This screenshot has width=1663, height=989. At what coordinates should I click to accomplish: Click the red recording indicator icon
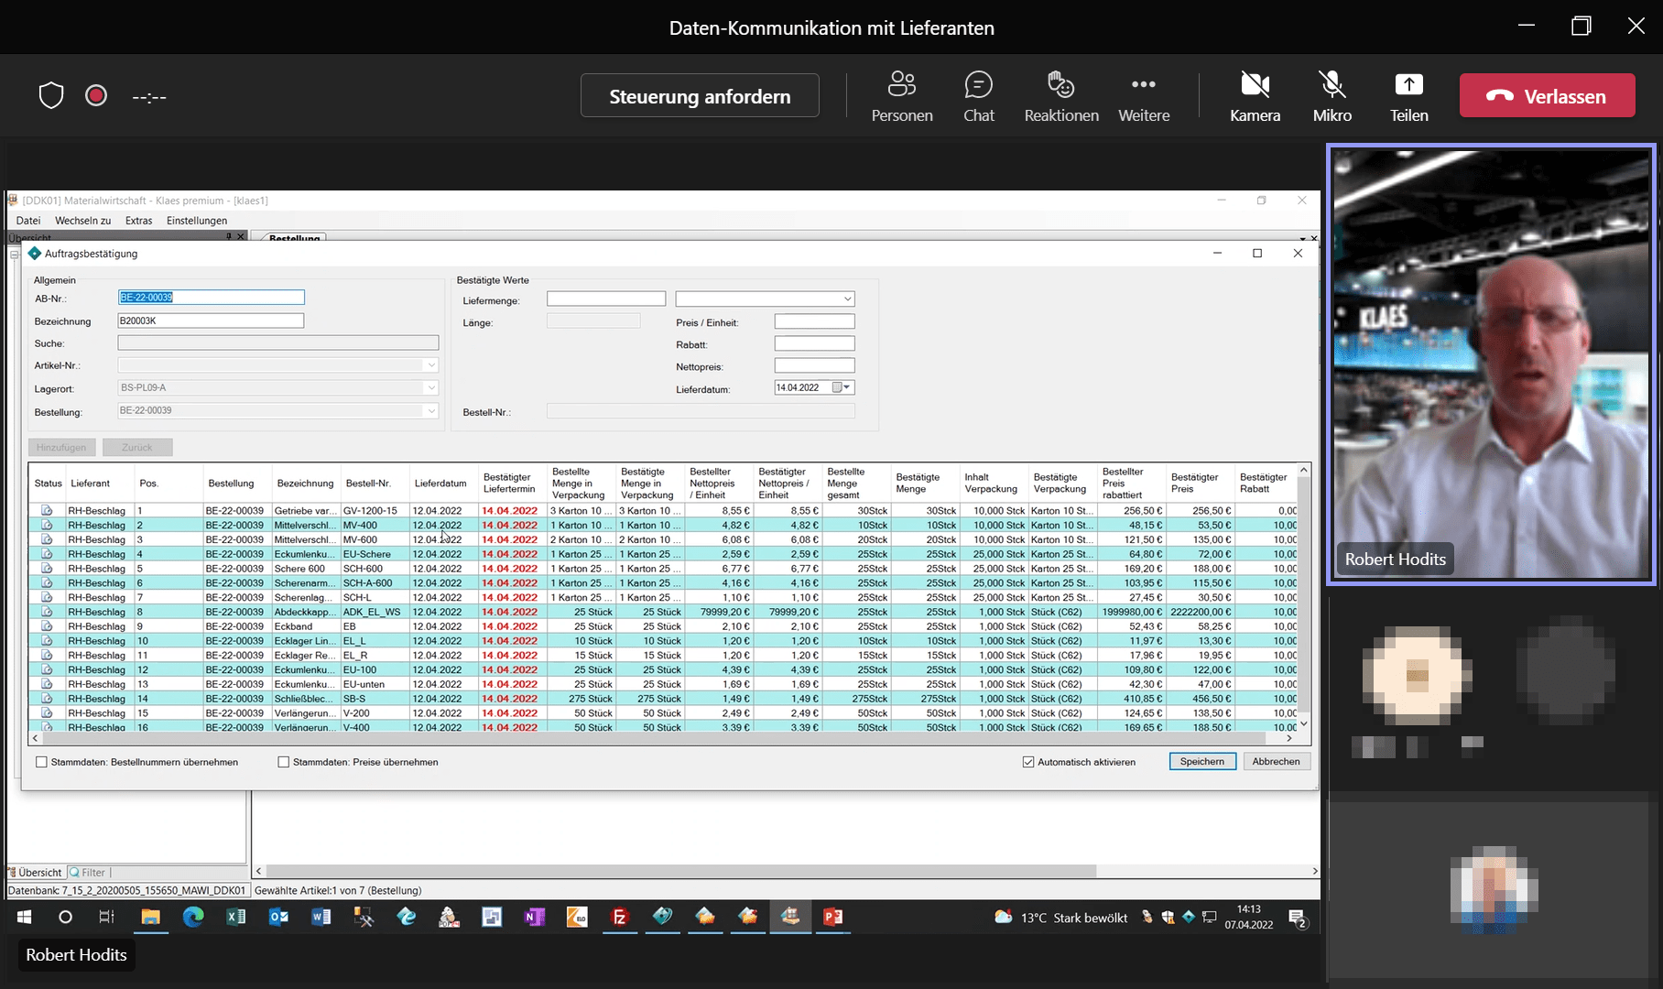click(96, 95)
